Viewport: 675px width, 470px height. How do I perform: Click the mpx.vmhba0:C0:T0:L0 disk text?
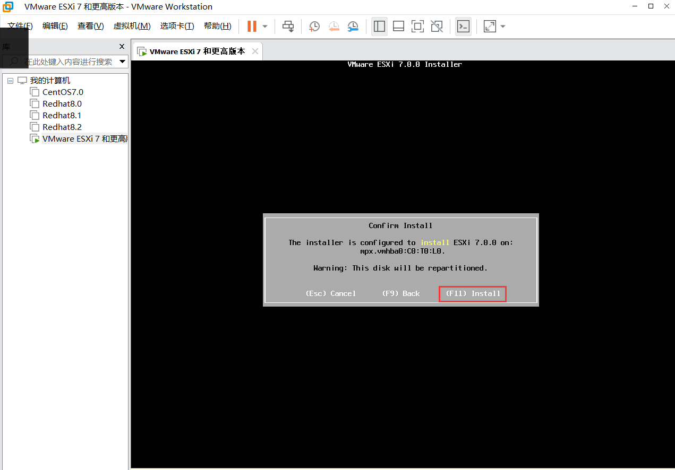point(402,251)
